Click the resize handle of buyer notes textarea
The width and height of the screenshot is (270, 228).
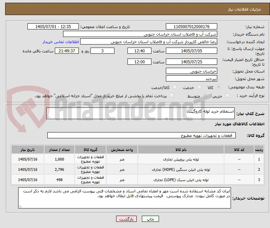click(20, 206)
